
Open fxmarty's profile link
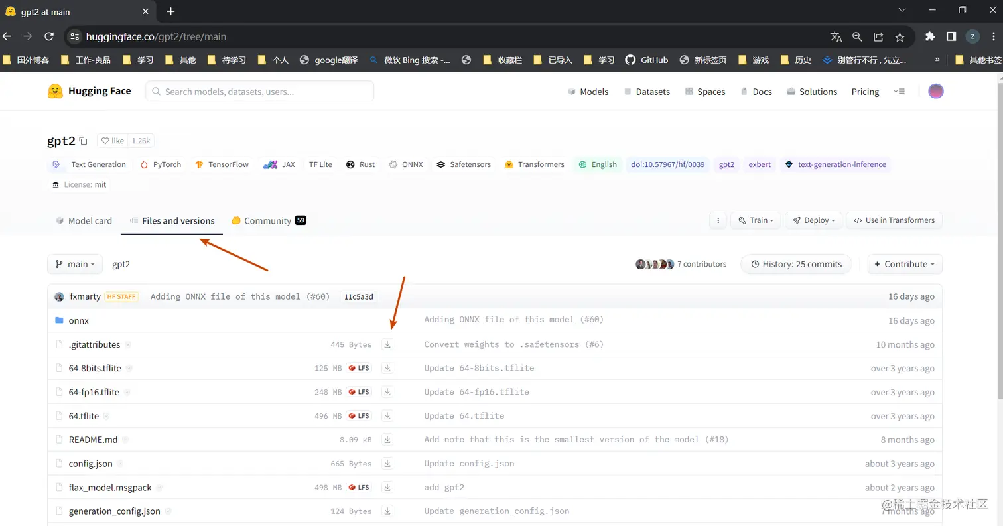pyautogui.click(x=85, y=296)
